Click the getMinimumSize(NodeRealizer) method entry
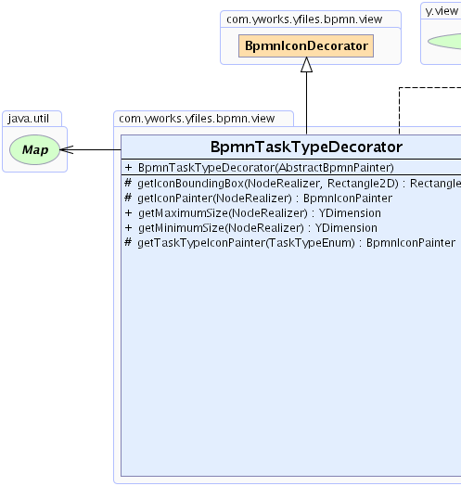 [258, 228]
